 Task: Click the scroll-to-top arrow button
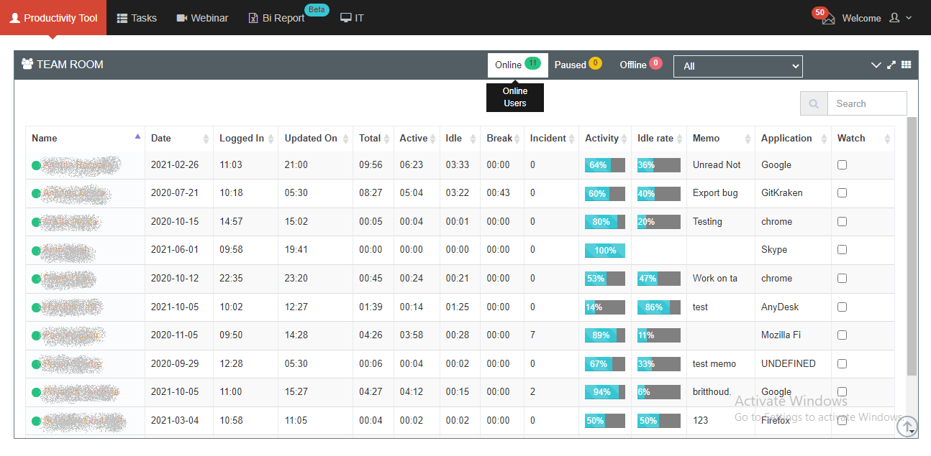[907, 426]
